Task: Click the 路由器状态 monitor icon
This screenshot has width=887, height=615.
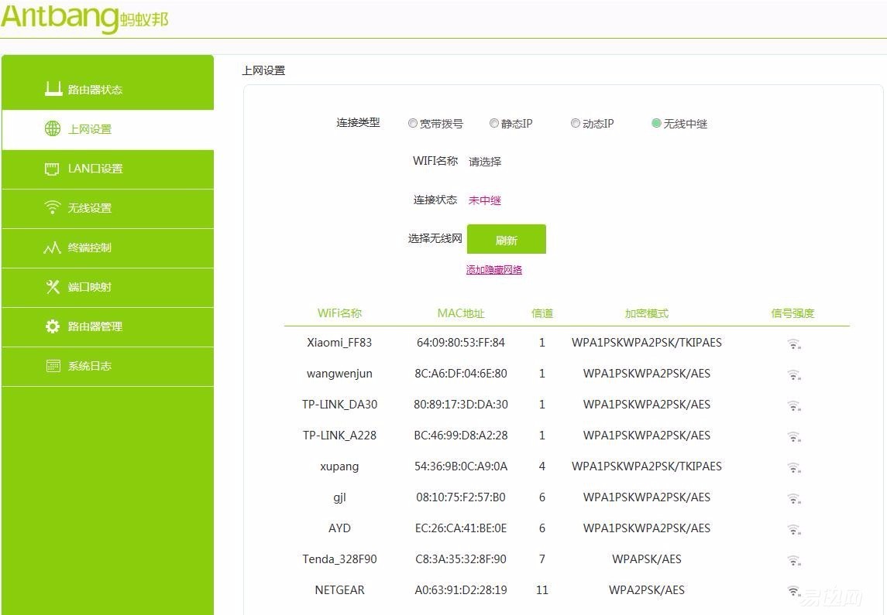Action: tap(52, 88)
